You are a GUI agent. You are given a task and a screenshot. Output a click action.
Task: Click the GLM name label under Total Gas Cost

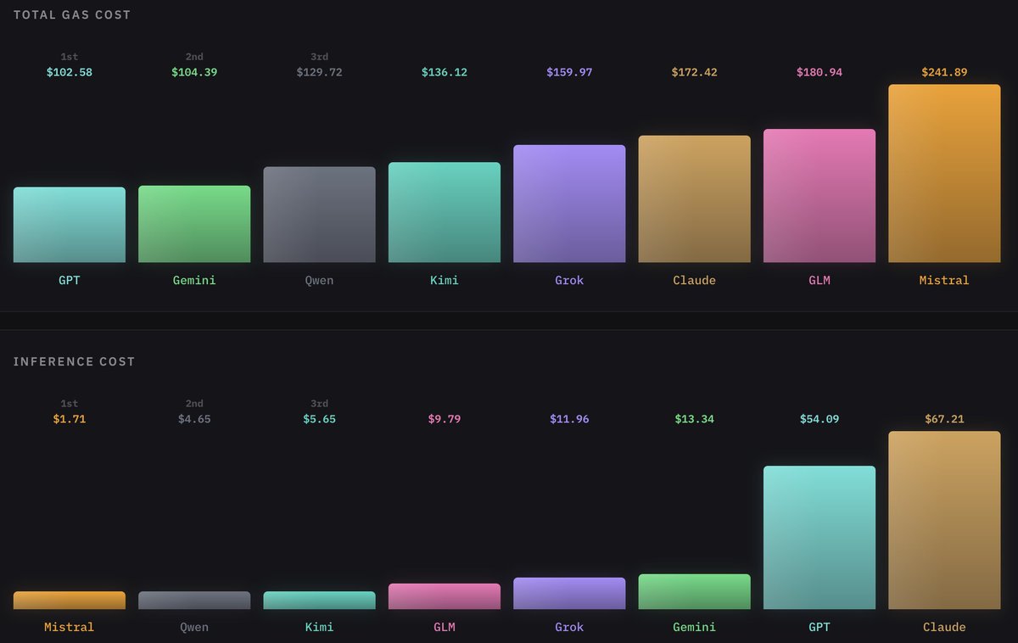pos(819,280)
